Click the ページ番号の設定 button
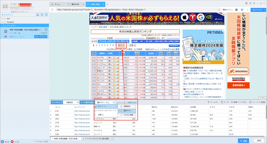Image resolution: width=267 pixels, height=144 pixels. [x=87, y=102]
